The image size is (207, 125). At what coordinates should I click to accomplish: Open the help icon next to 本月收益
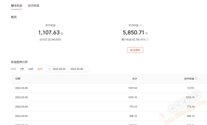pos(141,25)
